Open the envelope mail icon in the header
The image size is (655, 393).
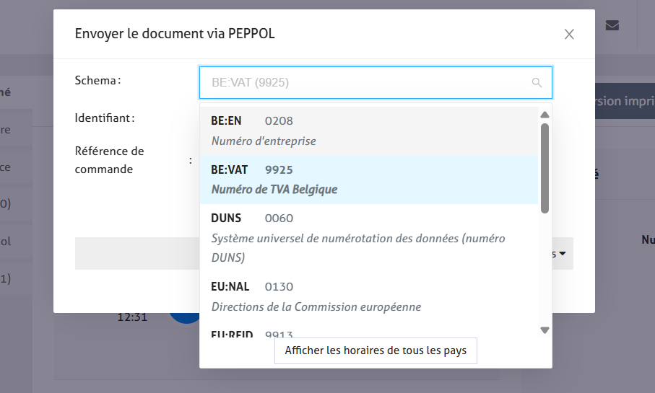[x=612, y=25]
